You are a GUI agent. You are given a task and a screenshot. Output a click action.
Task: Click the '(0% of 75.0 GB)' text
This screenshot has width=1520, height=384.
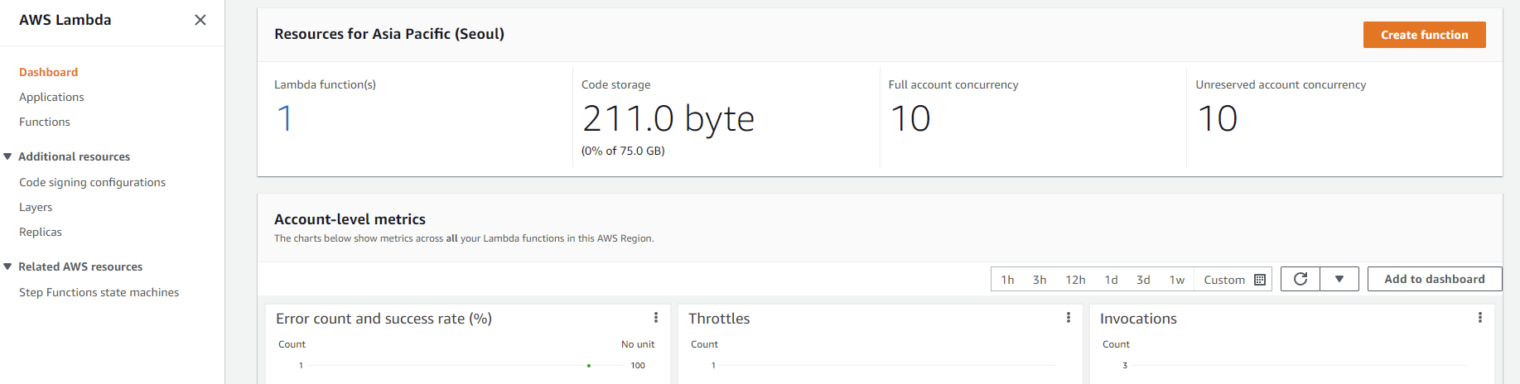[x=623, y=151]
